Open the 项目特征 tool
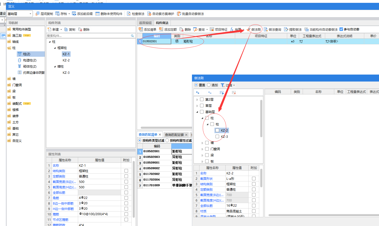The height and width of the screenshot is (226, 379). click(219, 29)
